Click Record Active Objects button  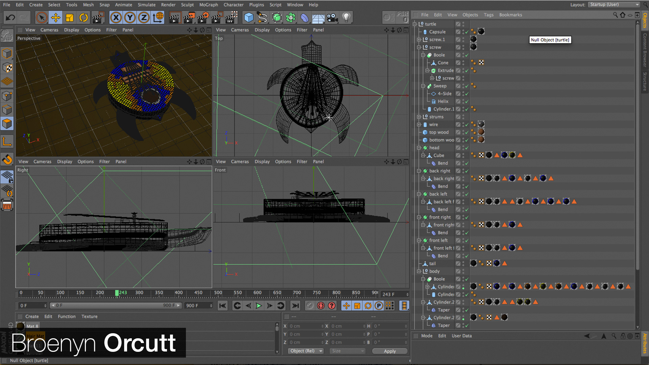click(x=310, y=306)
